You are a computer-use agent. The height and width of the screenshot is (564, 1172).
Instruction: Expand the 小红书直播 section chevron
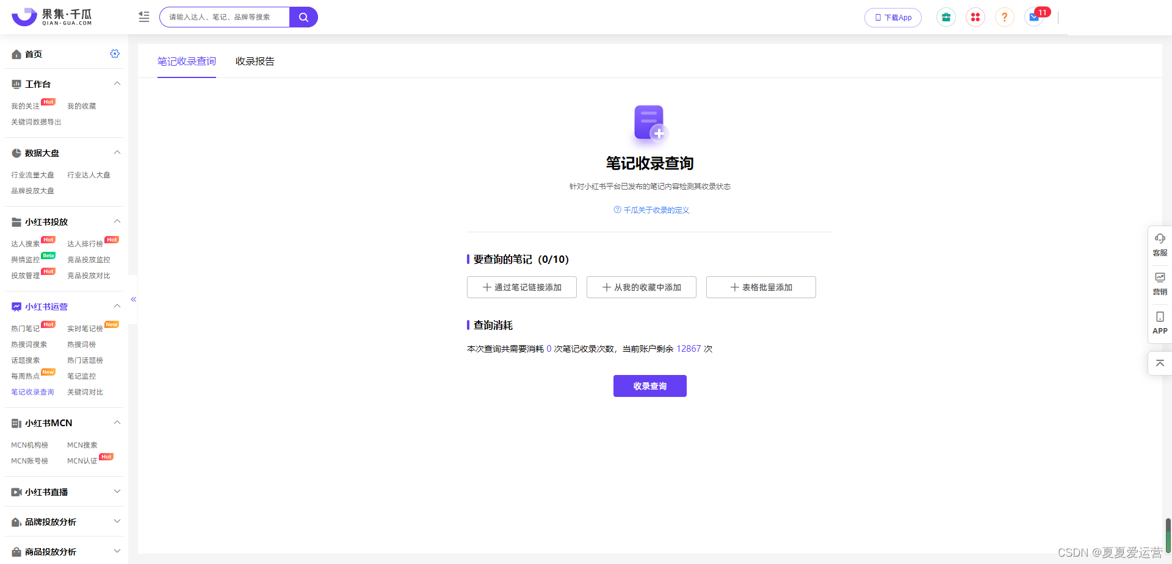[x=117, y=491]
